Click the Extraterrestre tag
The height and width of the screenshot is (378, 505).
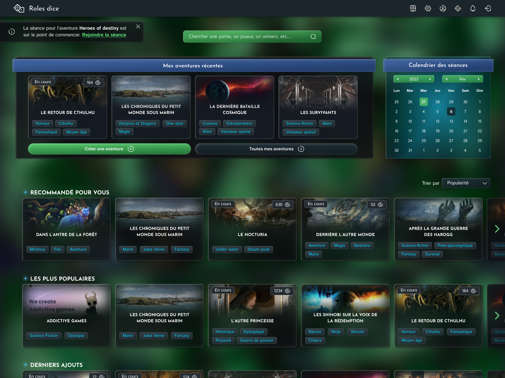coord(239,123)
